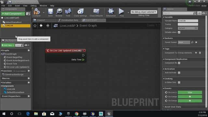Click the Tooltip text field

pyautogui.click(x=188, y=24)
